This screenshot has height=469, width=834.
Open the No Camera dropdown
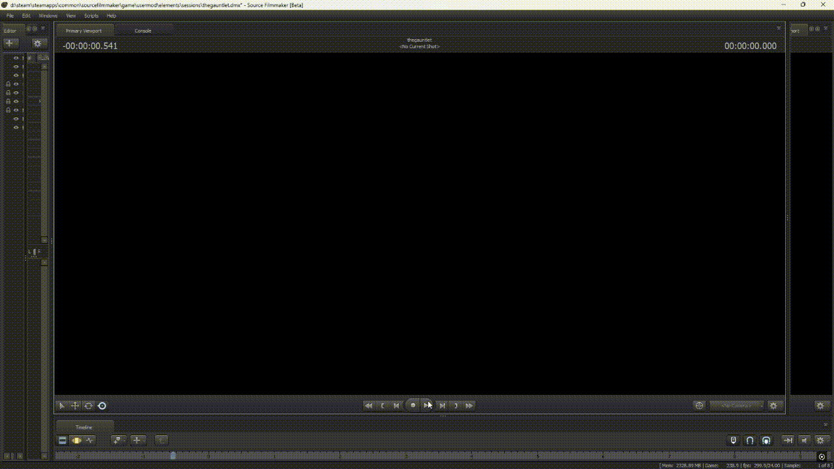click(x=736, y=405)
